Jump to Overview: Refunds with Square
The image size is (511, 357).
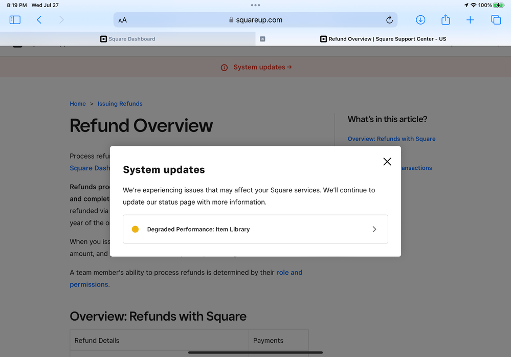(391, 139)
